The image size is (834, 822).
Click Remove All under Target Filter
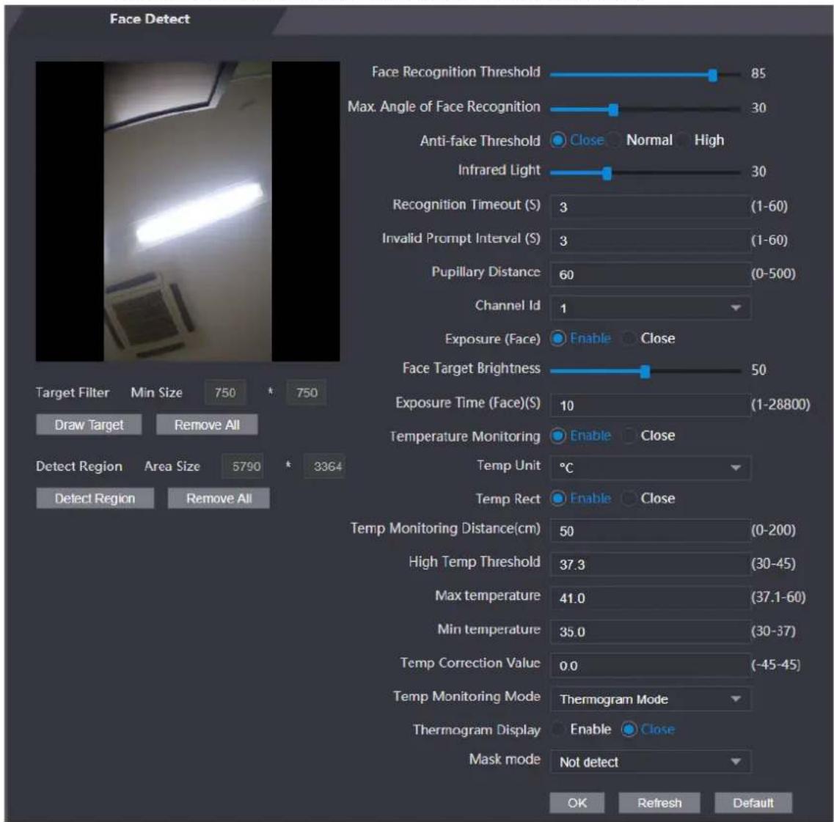(x=207, y=425)
